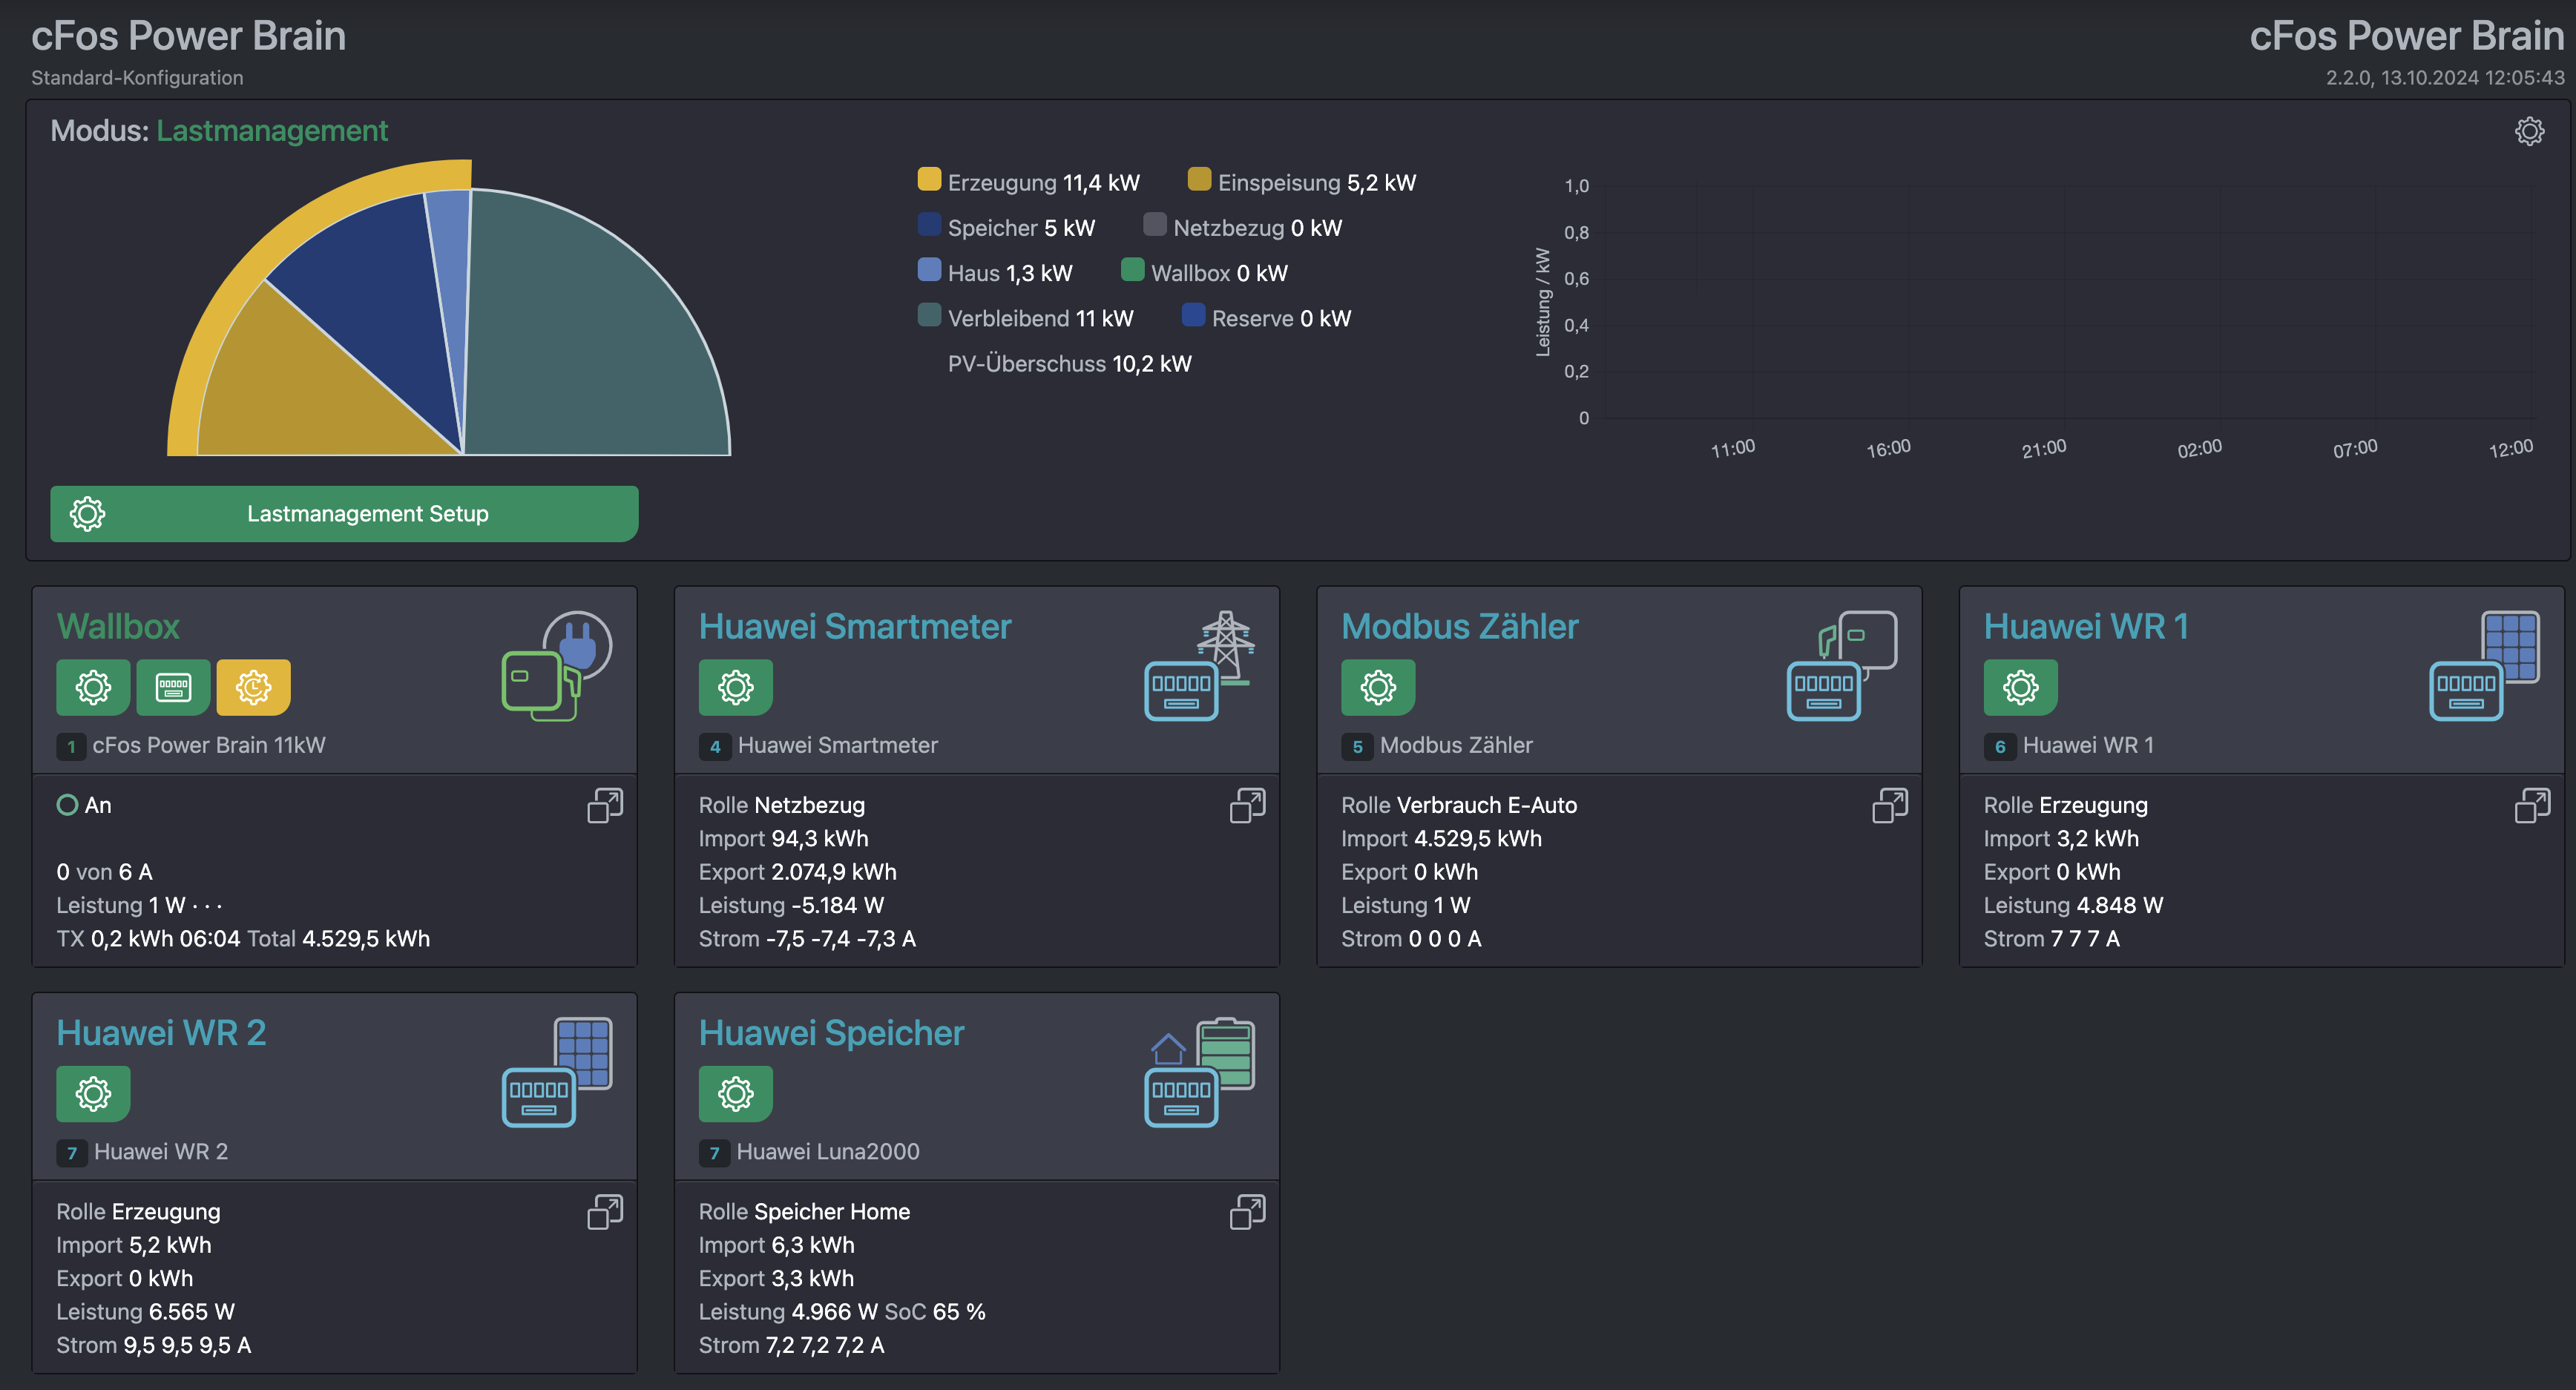Expand the Huawei WR 1 tile popout icon
2576x1390 pixels.
2532,805
